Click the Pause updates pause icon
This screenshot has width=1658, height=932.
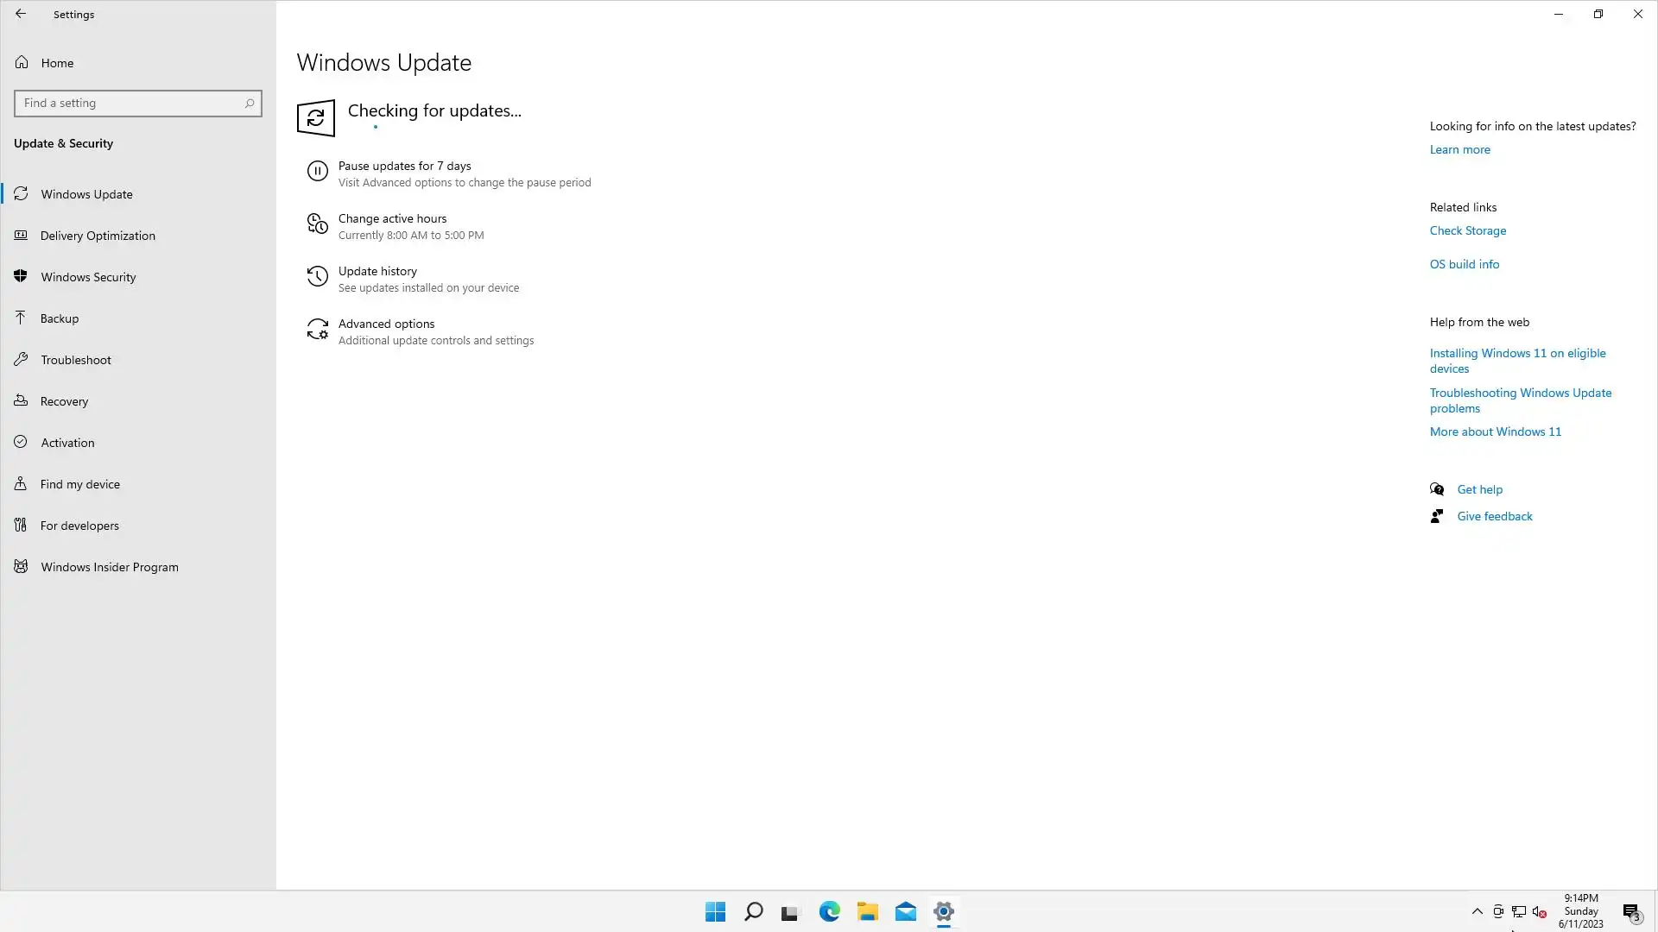click(x=317, y=172)
